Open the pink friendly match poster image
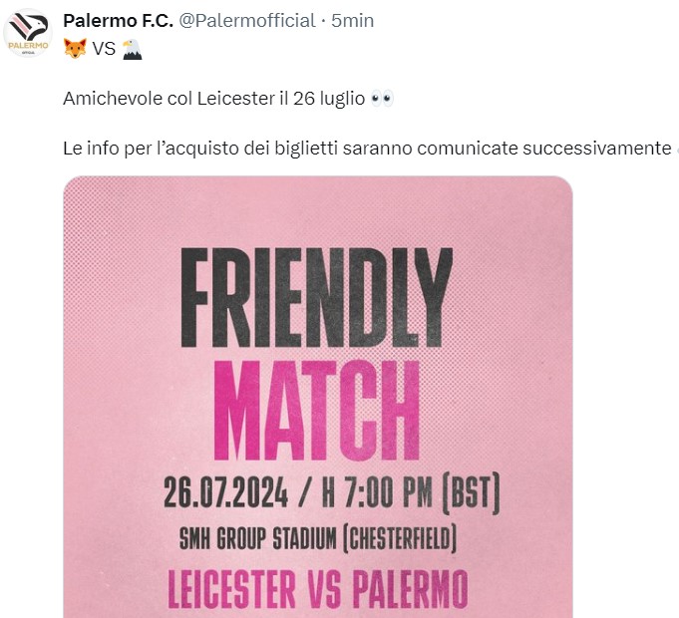This screenshot has width=679, height=618. (x=318, y=399)
